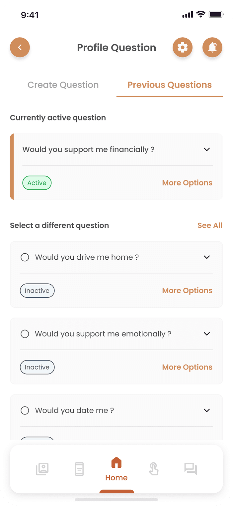Tap the orange indicator bar under Home
Screen dimensions: 233x506
coord(116,492)
